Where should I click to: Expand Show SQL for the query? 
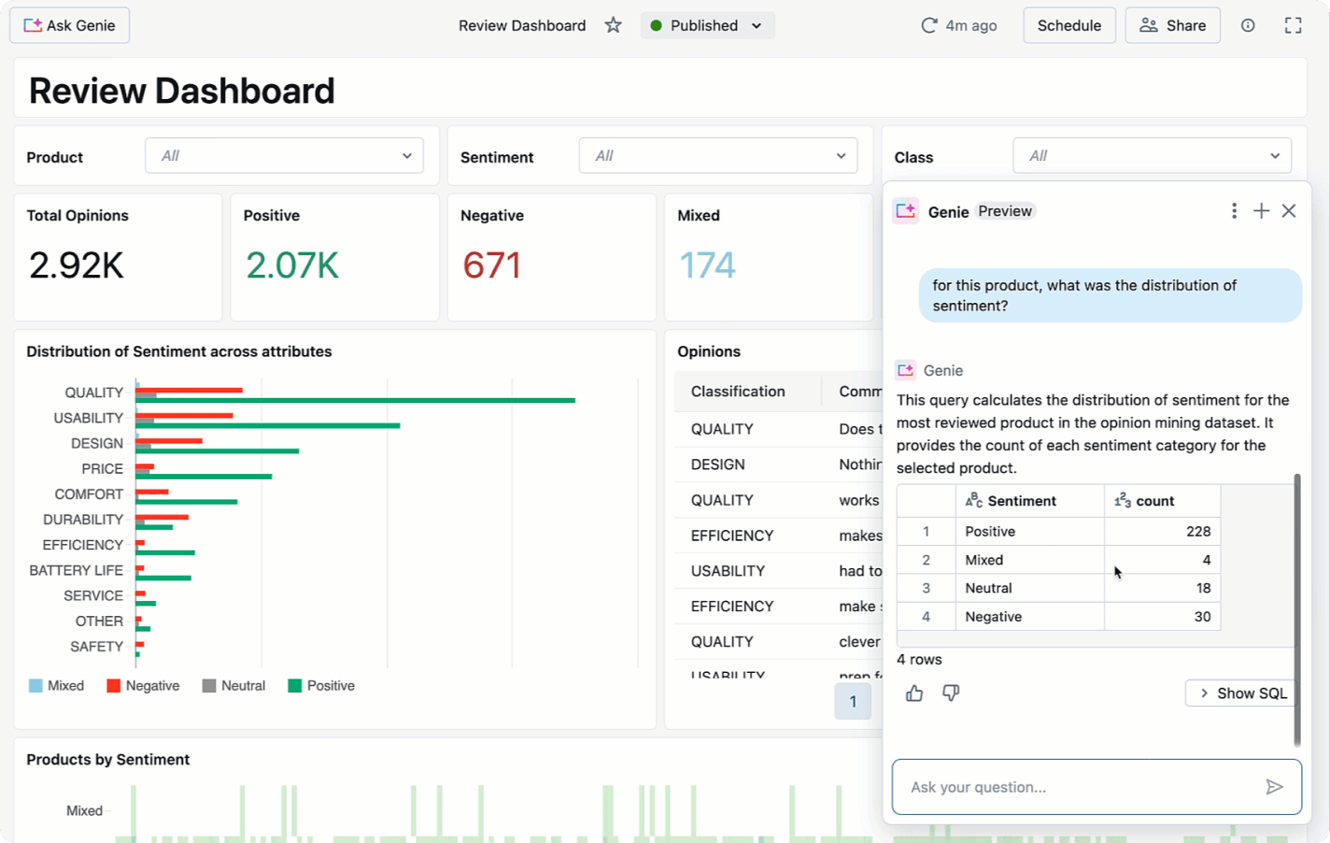[1241, 693]
